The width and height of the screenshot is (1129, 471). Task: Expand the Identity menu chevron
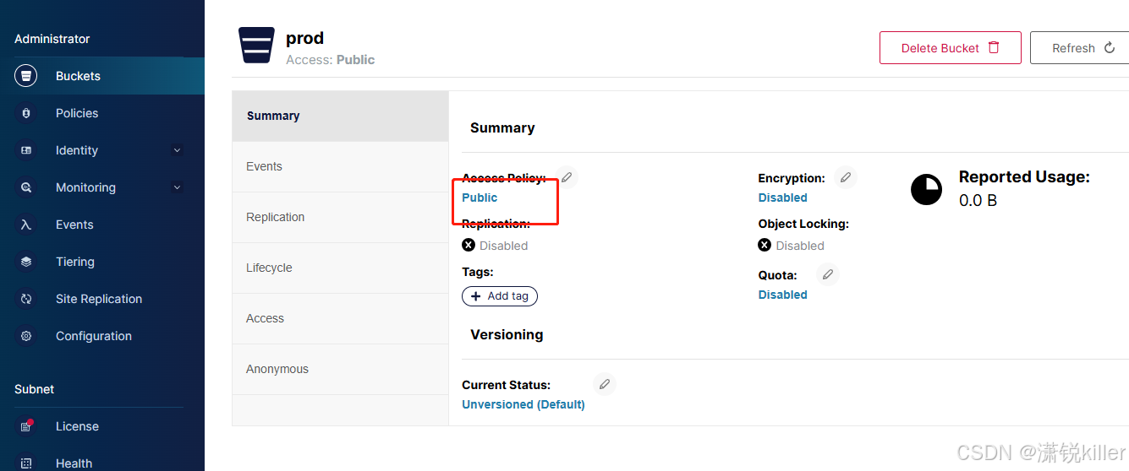coord(177,150)
